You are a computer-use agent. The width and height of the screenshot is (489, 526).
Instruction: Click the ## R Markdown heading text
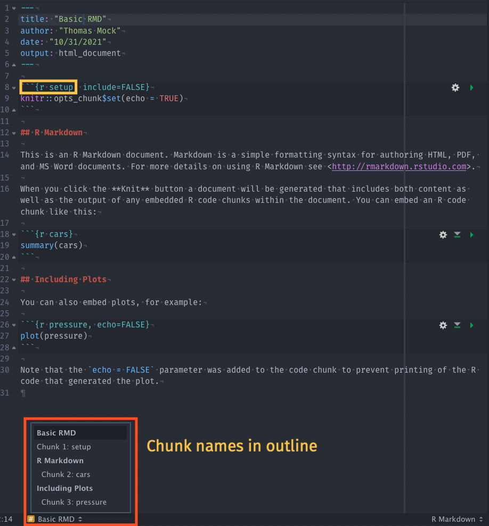click(52, 133)
